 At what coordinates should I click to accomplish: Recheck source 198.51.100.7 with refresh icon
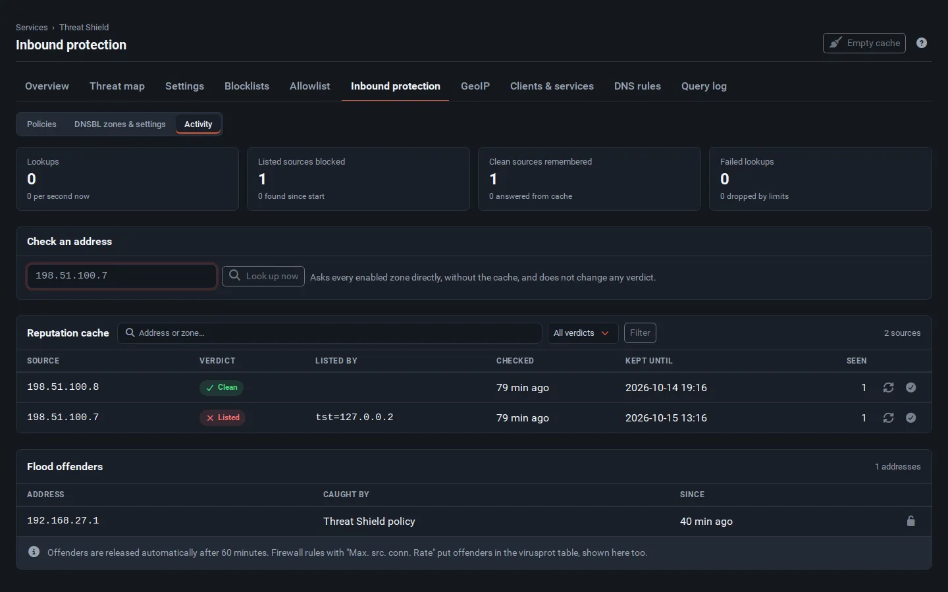coord(888,417)
